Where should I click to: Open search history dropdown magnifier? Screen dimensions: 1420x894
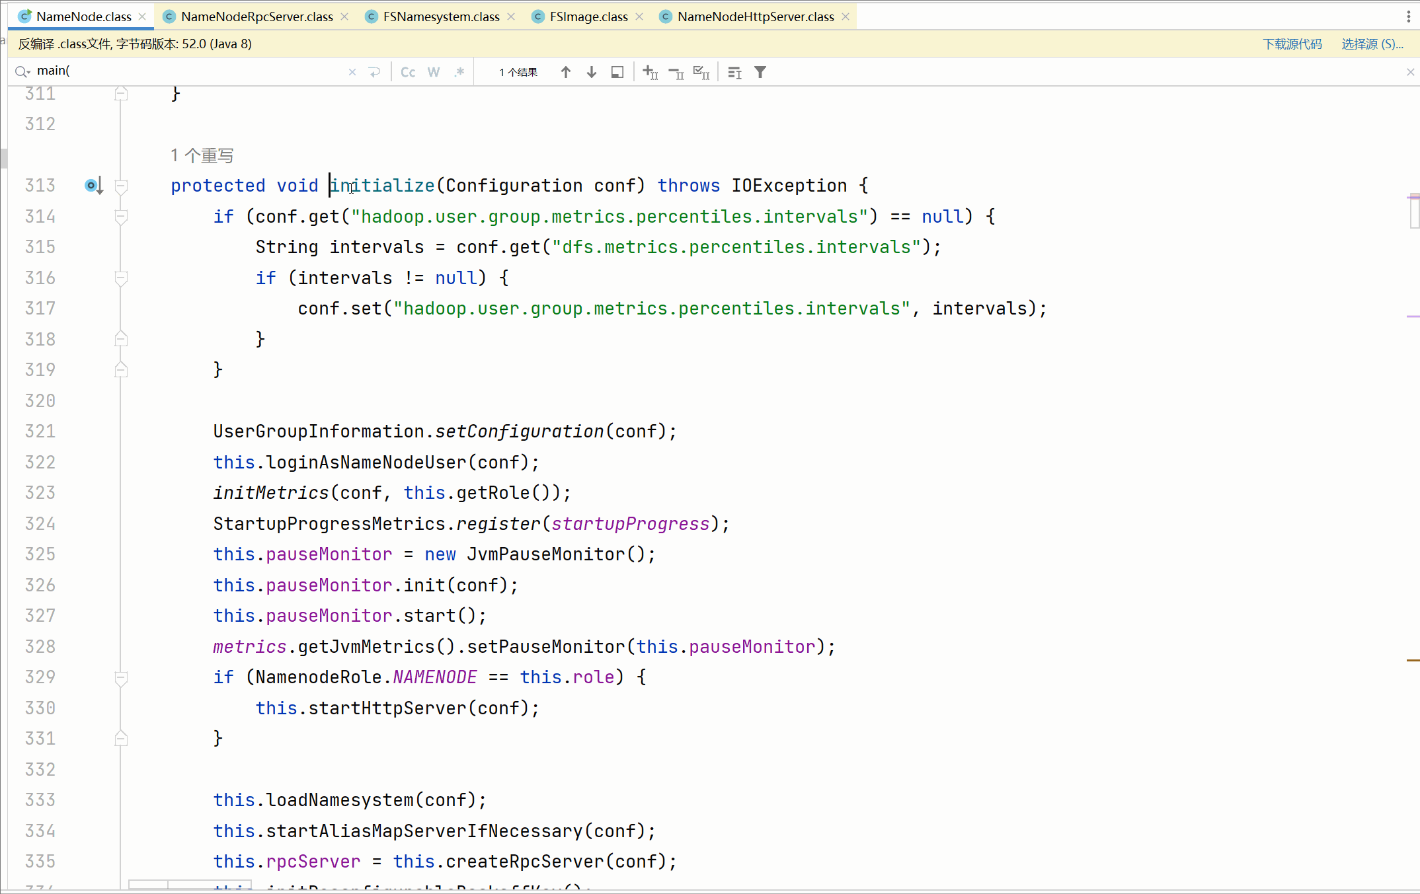23,71
